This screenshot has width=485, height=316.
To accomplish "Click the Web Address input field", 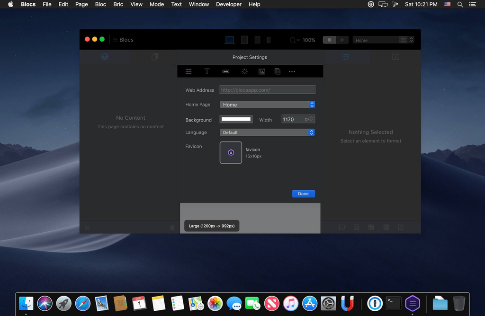I will (267, 90).
